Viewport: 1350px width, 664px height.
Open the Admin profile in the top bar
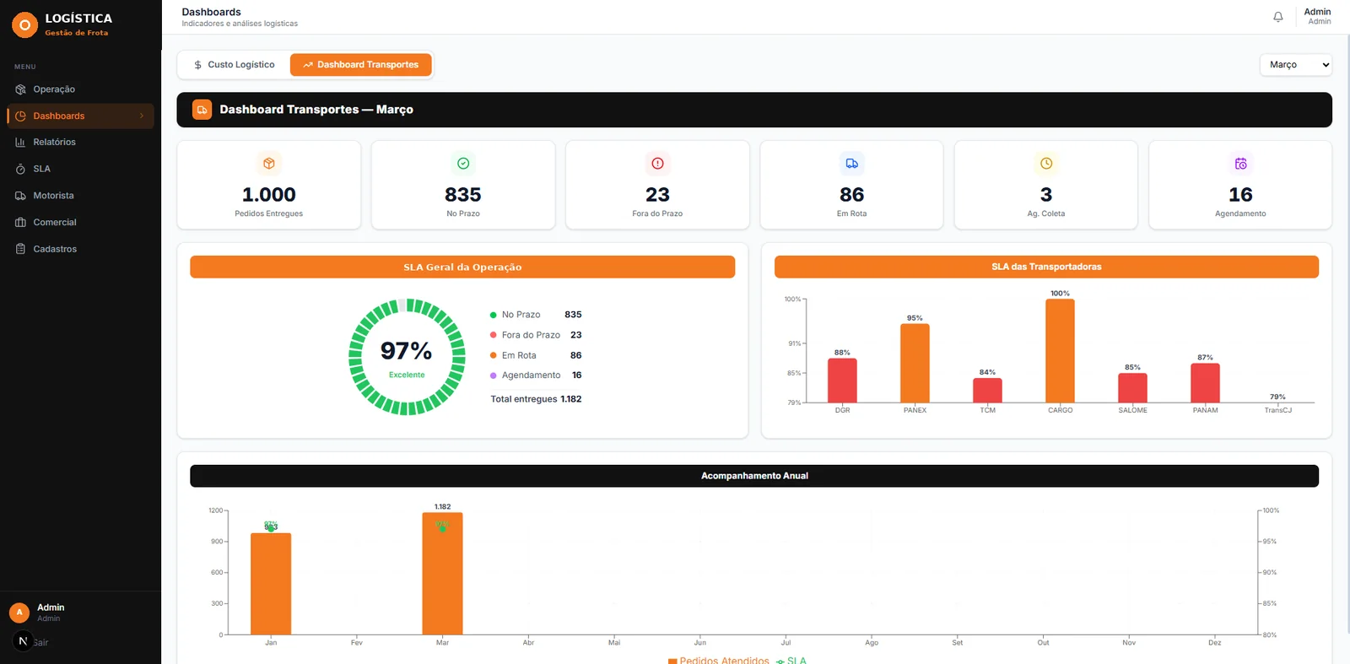[1317, 16]
